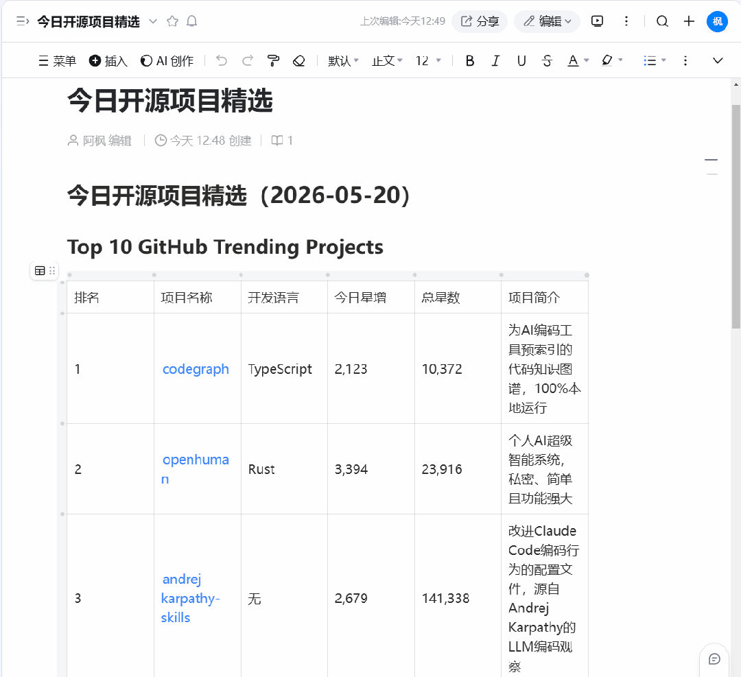This screenshot has width=741, height=677.
Task: Open the 默认 font dropdown
Action: (344, 61)
